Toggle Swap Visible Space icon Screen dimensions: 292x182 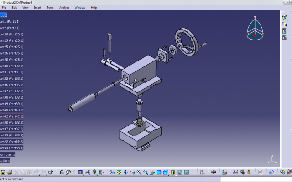[187, 172]
